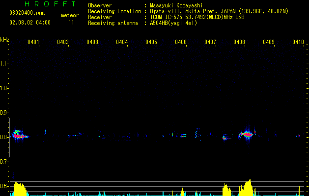Viewport: 309px width, 196px height.
Task: Click the meteor echo between 0407 and 0408
Action: click(226, 137)
